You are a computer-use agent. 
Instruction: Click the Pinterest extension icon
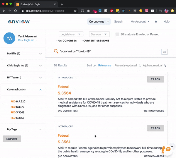click(111, 11)
